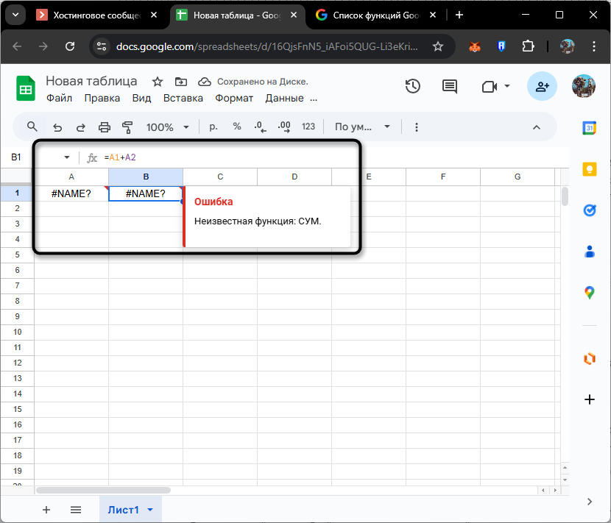Apply percent format
Image resolution: width=611 pixels, height=523 pixels.
point(237,127)
